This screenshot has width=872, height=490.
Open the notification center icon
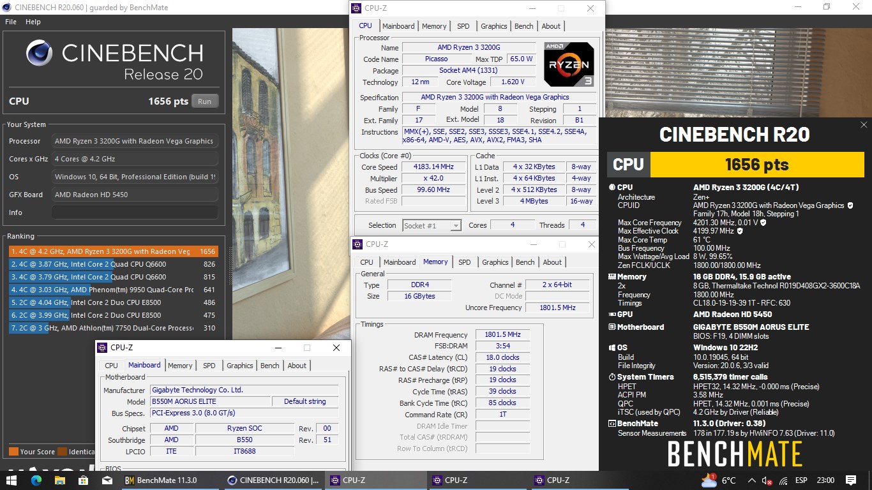click(x=850, y=480)
